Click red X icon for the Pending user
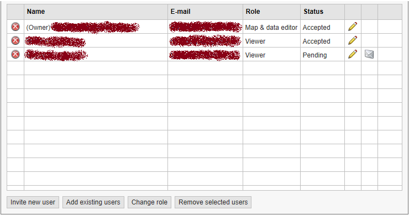 tap(15, 54)
